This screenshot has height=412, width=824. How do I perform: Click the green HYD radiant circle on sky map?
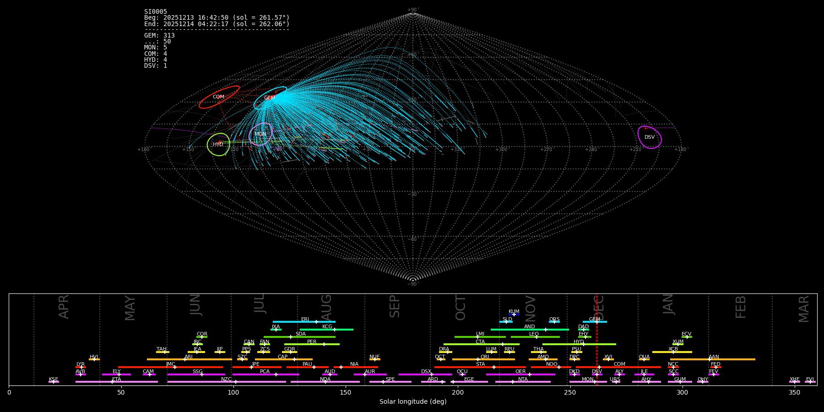click(x=218, y=145)
